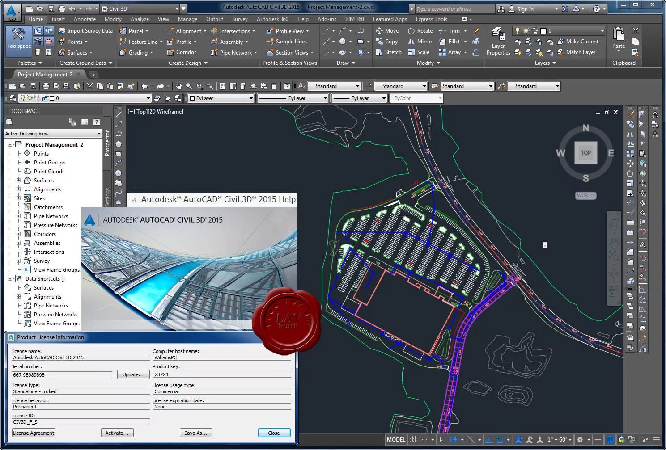Toggle the WCS coordinate system button
The image size is (666, 450).
(585, 195)
